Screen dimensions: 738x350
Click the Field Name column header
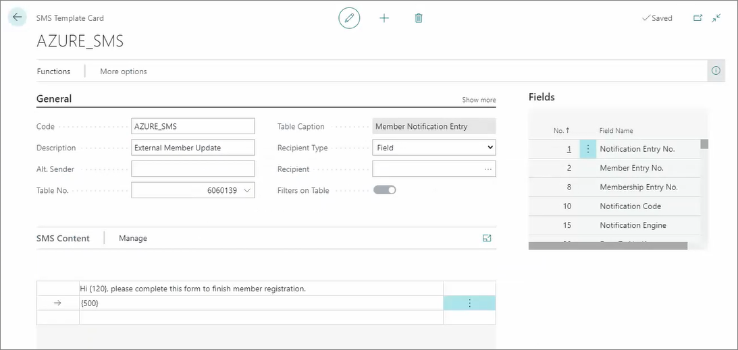tap(616, 131)
